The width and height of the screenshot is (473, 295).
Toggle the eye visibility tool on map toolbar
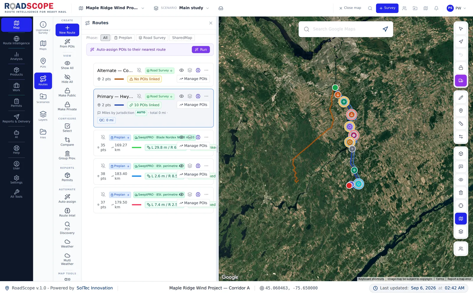(x=461, y=180)
